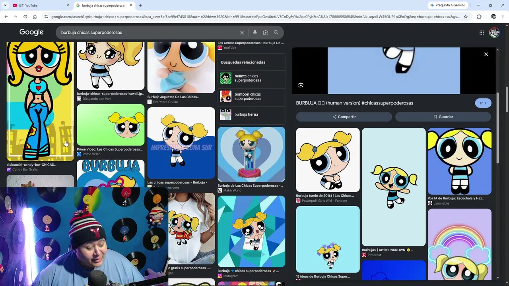Select the burbuja chicas superpoderosas tab
509x286 pixels.
pos(105,5)
